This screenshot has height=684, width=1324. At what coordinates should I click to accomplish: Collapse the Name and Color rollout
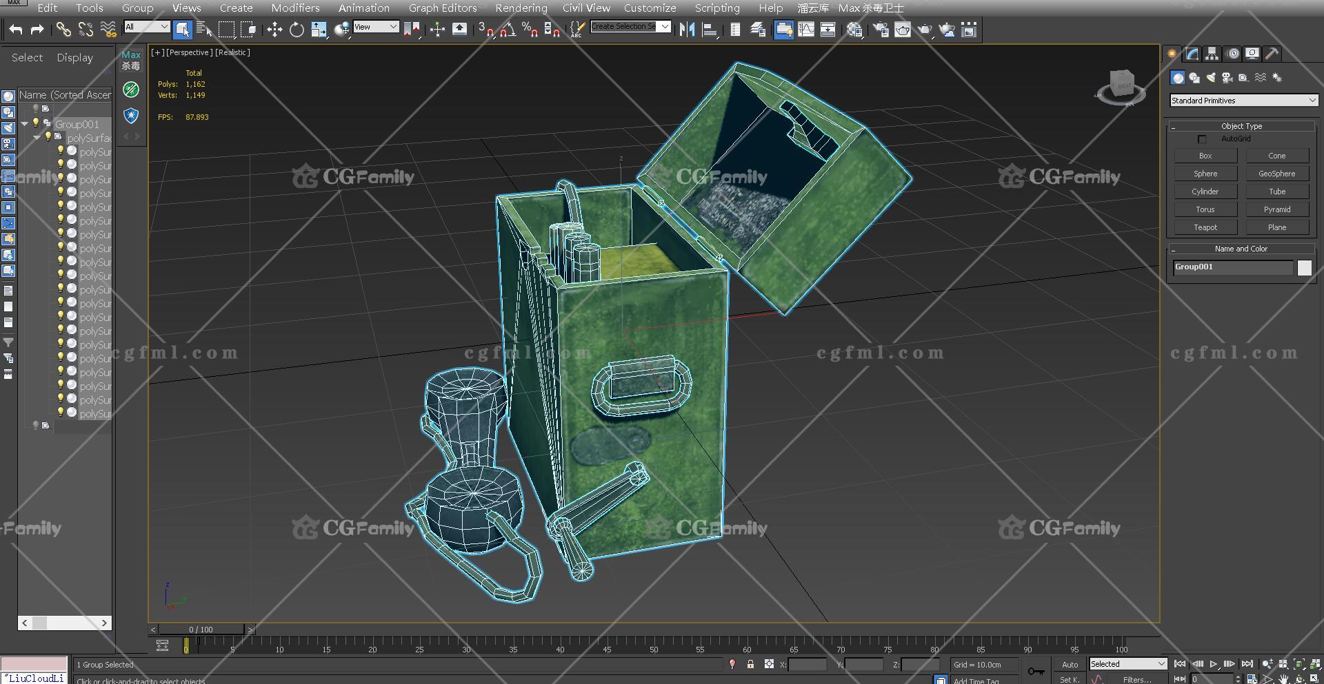pos(1242,249)
